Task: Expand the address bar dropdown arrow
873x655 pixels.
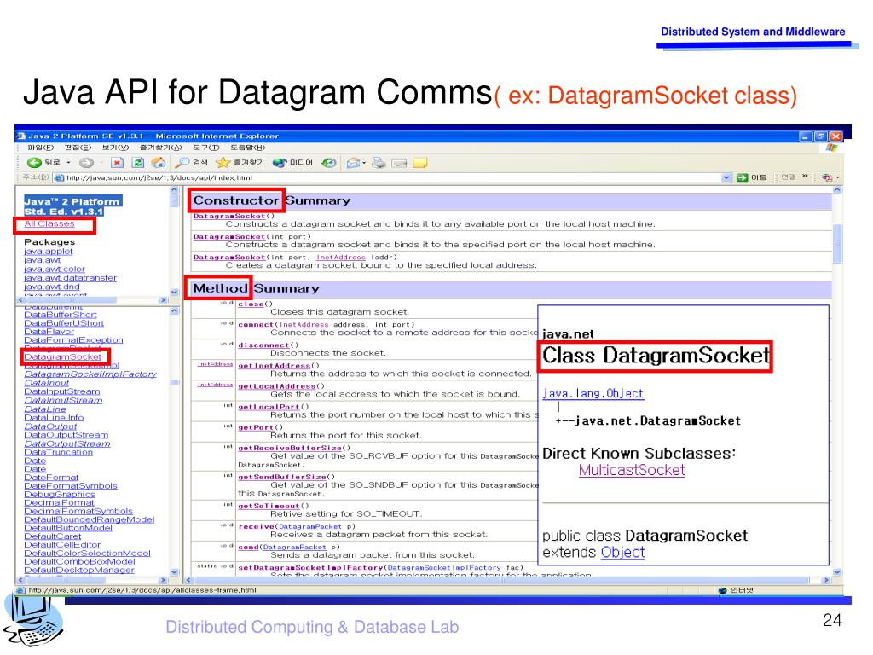Action: [726, 177]
